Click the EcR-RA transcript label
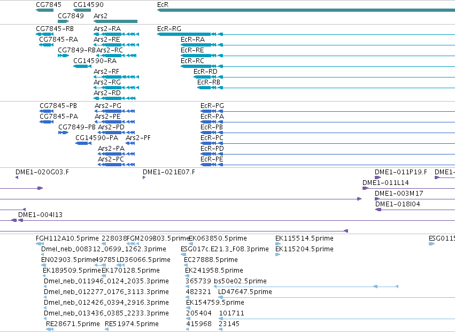Screen dimensions: 455x332 [x=192, y=40]
